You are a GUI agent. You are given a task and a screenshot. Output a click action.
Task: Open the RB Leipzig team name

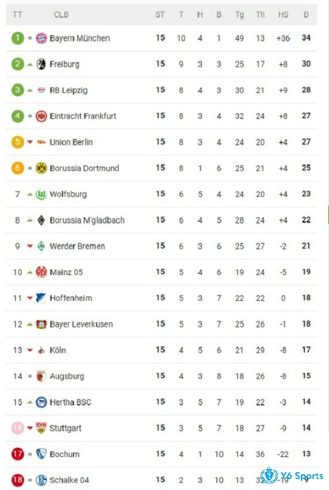coord(68,90)
